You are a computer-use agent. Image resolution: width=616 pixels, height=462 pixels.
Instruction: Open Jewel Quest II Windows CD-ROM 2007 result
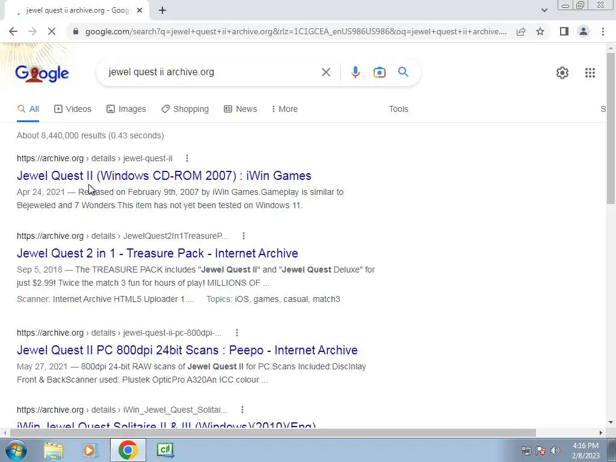click(x=164, y=176)
